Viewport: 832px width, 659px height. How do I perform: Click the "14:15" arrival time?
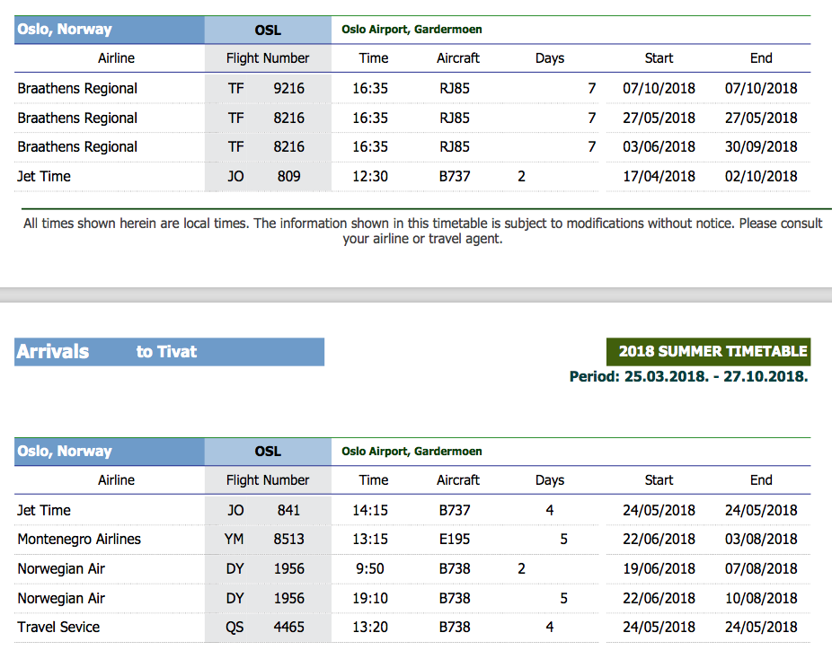pyautogui.click(x=370, y=510)
